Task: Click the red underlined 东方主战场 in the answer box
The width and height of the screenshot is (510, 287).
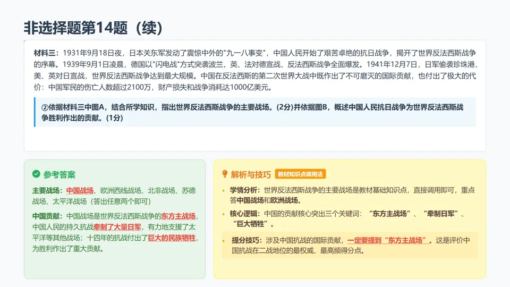Action: click(x=178, y=216)
